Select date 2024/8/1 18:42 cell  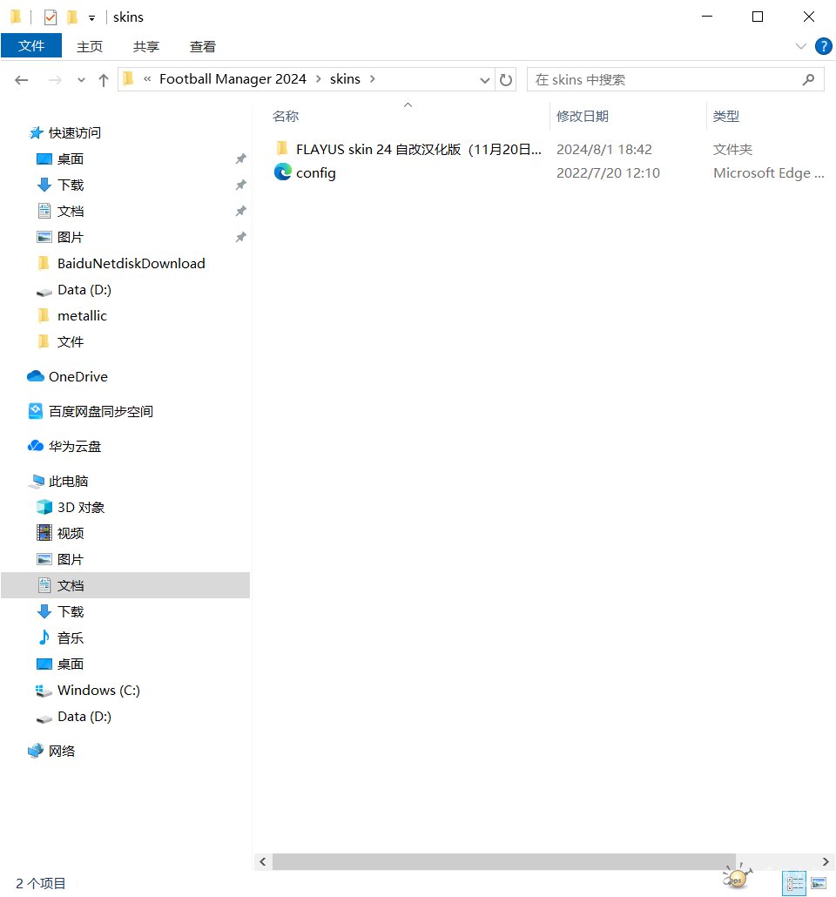[x=604, y=149]
